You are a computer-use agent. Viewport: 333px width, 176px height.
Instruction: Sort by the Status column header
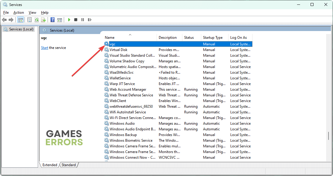[189, 38]
